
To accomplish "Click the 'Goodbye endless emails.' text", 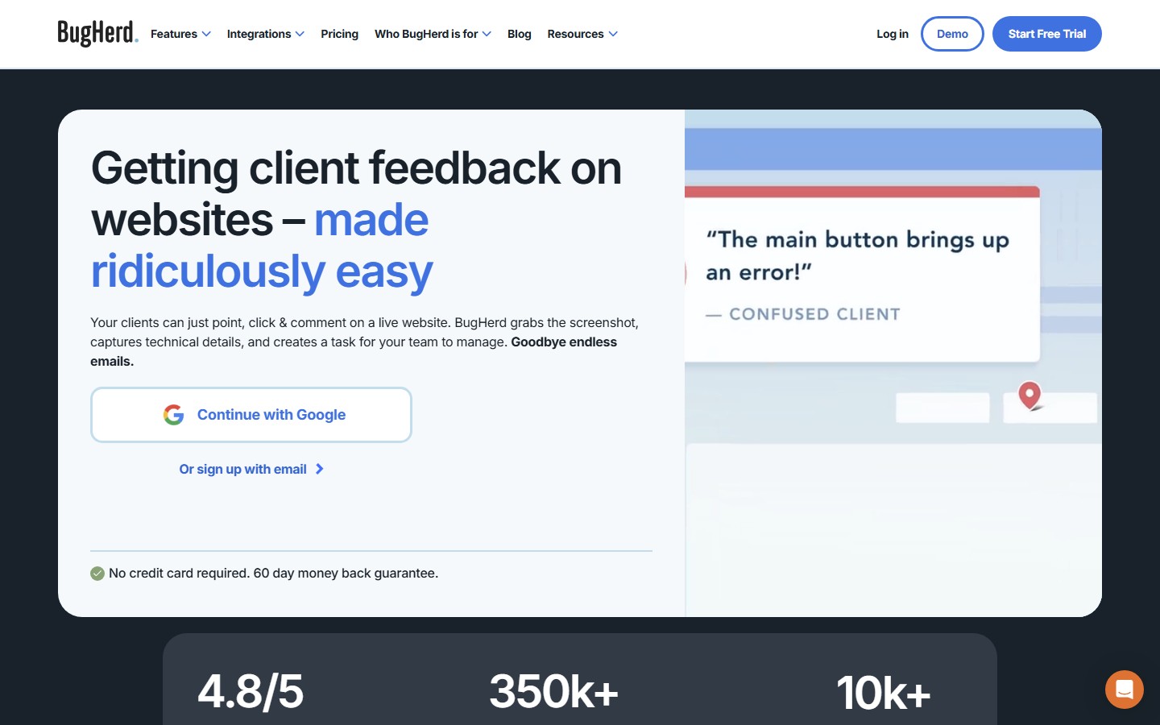I will pyautogui.click(x=354, y=351).
